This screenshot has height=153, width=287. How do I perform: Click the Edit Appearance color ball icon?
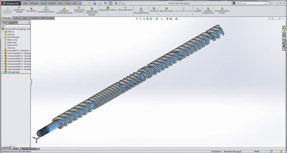(x=167, y=19)
